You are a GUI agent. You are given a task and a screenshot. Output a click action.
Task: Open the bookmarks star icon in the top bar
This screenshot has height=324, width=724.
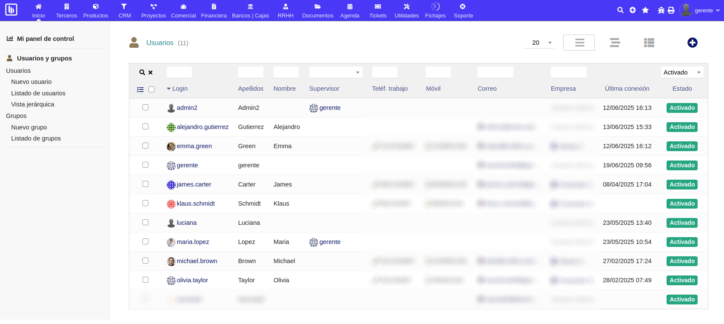[645, 10]
